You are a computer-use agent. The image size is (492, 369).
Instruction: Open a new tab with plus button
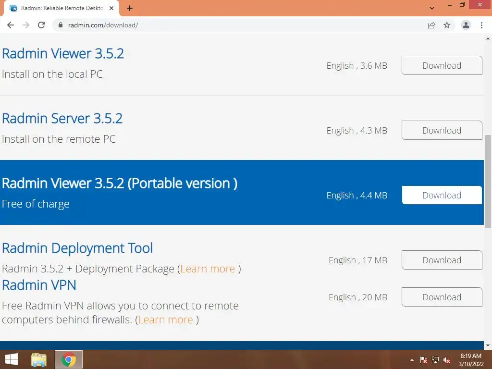[130, 8]
